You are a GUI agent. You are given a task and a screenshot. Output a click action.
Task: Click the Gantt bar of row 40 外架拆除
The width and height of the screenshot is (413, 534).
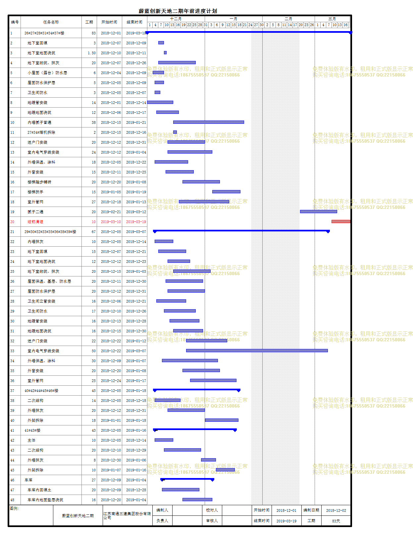click(x=222, y=420)
